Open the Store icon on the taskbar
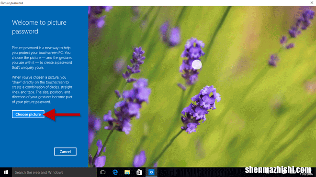Image resolution: width=316 pixels, height=177 pixels. point(139,172)
